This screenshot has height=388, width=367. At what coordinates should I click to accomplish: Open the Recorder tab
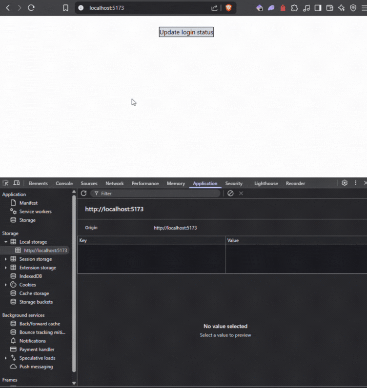coord(295,183)
